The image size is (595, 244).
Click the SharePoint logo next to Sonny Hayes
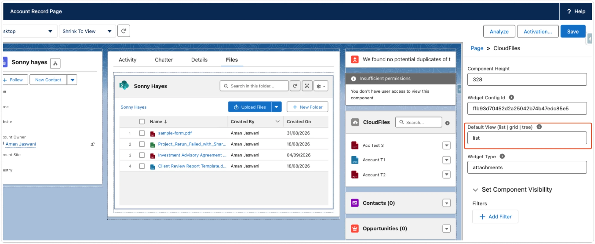124,85
